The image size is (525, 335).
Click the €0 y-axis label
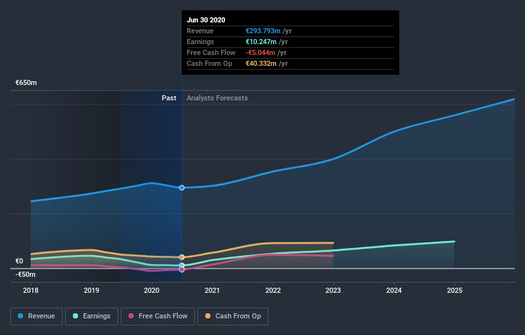coord(19,261)
